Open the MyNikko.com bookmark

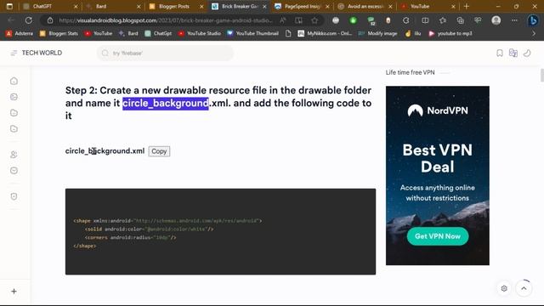coord(325,33)
